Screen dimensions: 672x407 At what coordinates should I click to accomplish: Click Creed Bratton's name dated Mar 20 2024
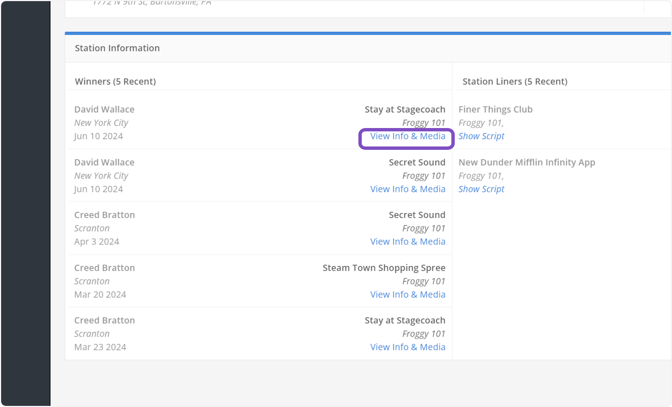tap(104, 268)
